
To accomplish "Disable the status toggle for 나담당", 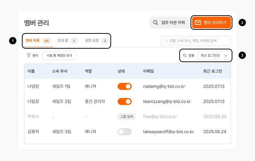I will point(125,86).
